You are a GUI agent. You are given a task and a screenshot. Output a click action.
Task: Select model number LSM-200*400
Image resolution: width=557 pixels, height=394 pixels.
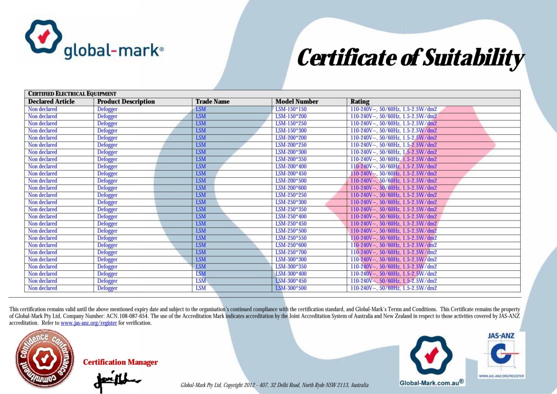(291, 167)
